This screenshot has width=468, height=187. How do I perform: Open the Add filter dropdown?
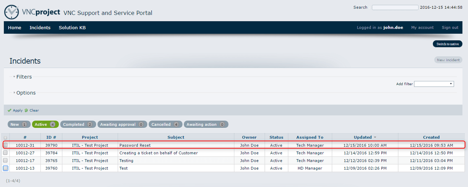tap(434, 84)
